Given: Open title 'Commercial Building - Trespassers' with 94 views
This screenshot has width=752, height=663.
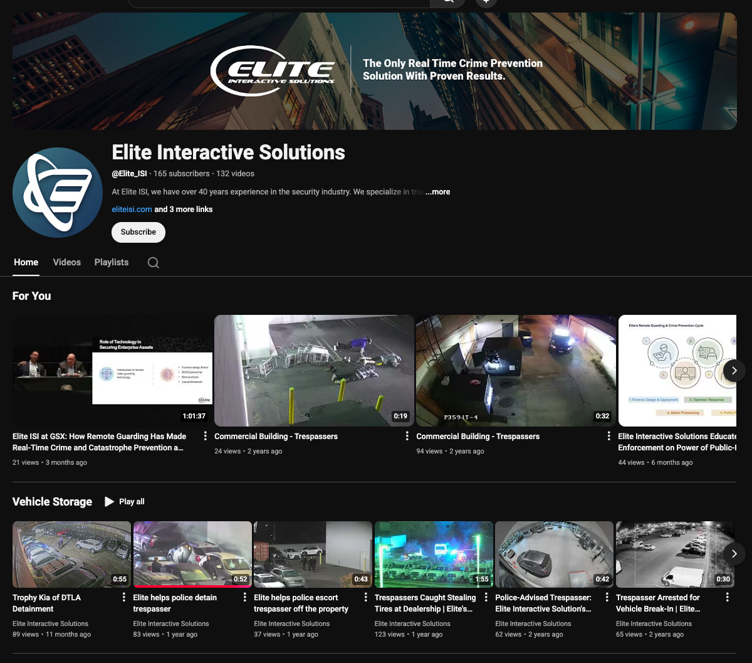Looking at the screenshot, I should 478,436.
